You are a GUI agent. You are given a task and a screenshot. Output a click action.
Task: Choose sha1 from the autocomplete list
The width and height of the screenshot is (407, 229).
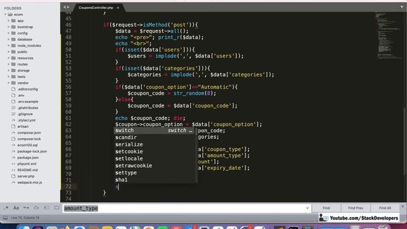[155, 179]
